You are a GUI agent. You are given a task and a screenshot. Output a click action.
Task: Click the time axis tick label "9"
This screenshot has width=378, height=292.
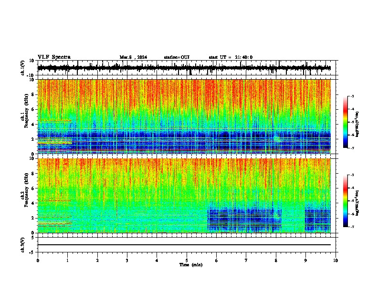click(305, 261)
